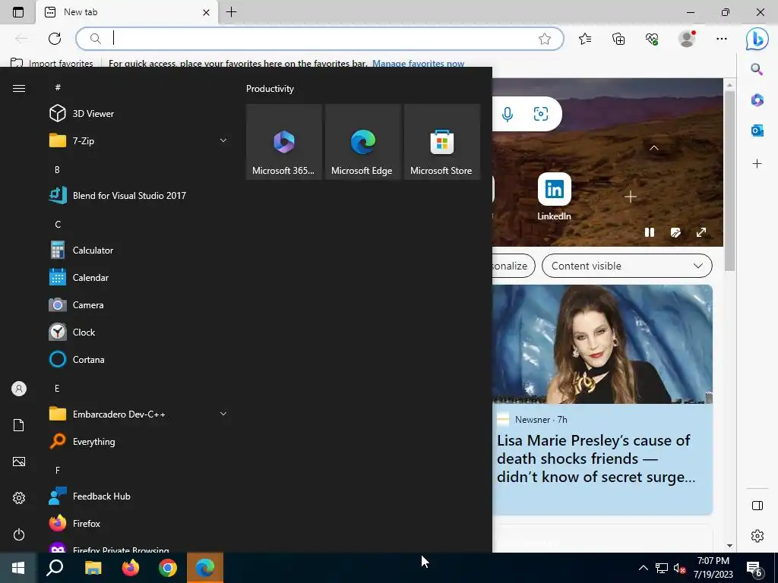Open Edge Settings and more menu
Viewport: 778px width, 583px height.
coord(722,39)
